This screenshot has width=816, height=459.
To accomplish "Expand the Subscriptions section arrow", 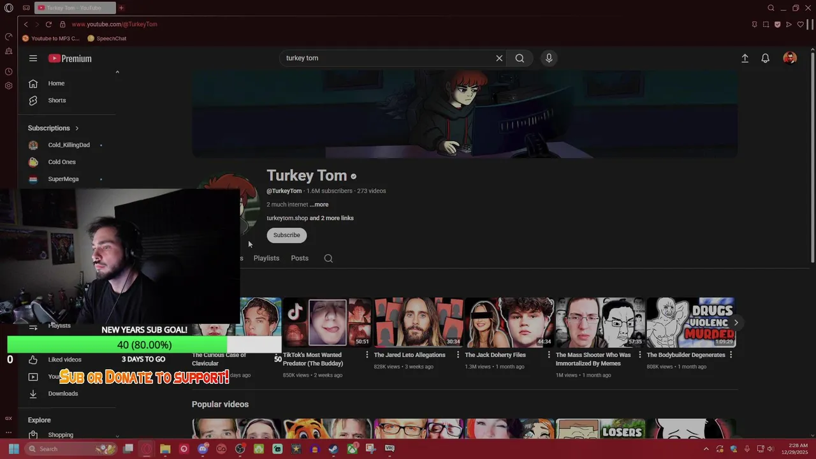I will tap(76, 128).
